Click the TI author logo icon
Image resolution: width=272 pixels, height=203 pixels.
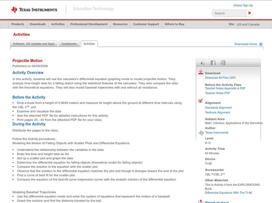point(201,133)
